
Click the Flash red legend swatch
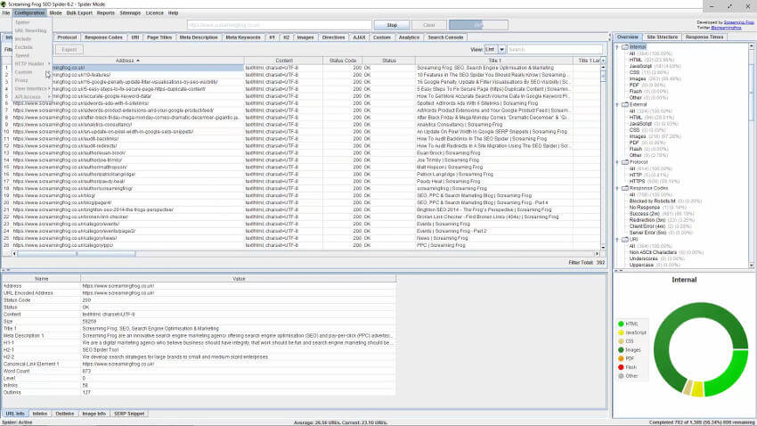(621, 367)
